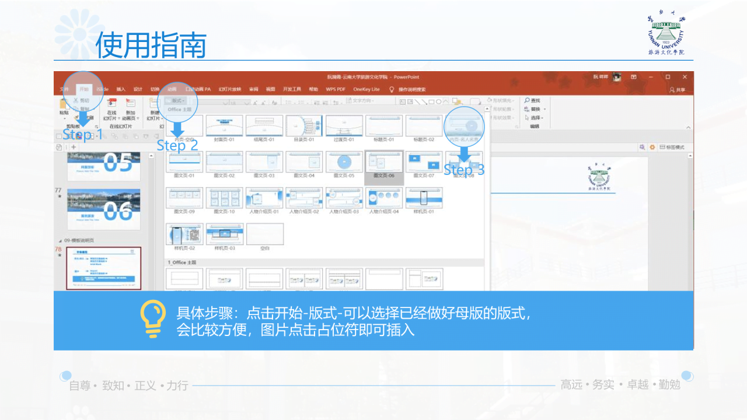Viewport: 747px width, 420px height.
Task: Open the 插入 ribbon tab
Action: click(121, 89)
